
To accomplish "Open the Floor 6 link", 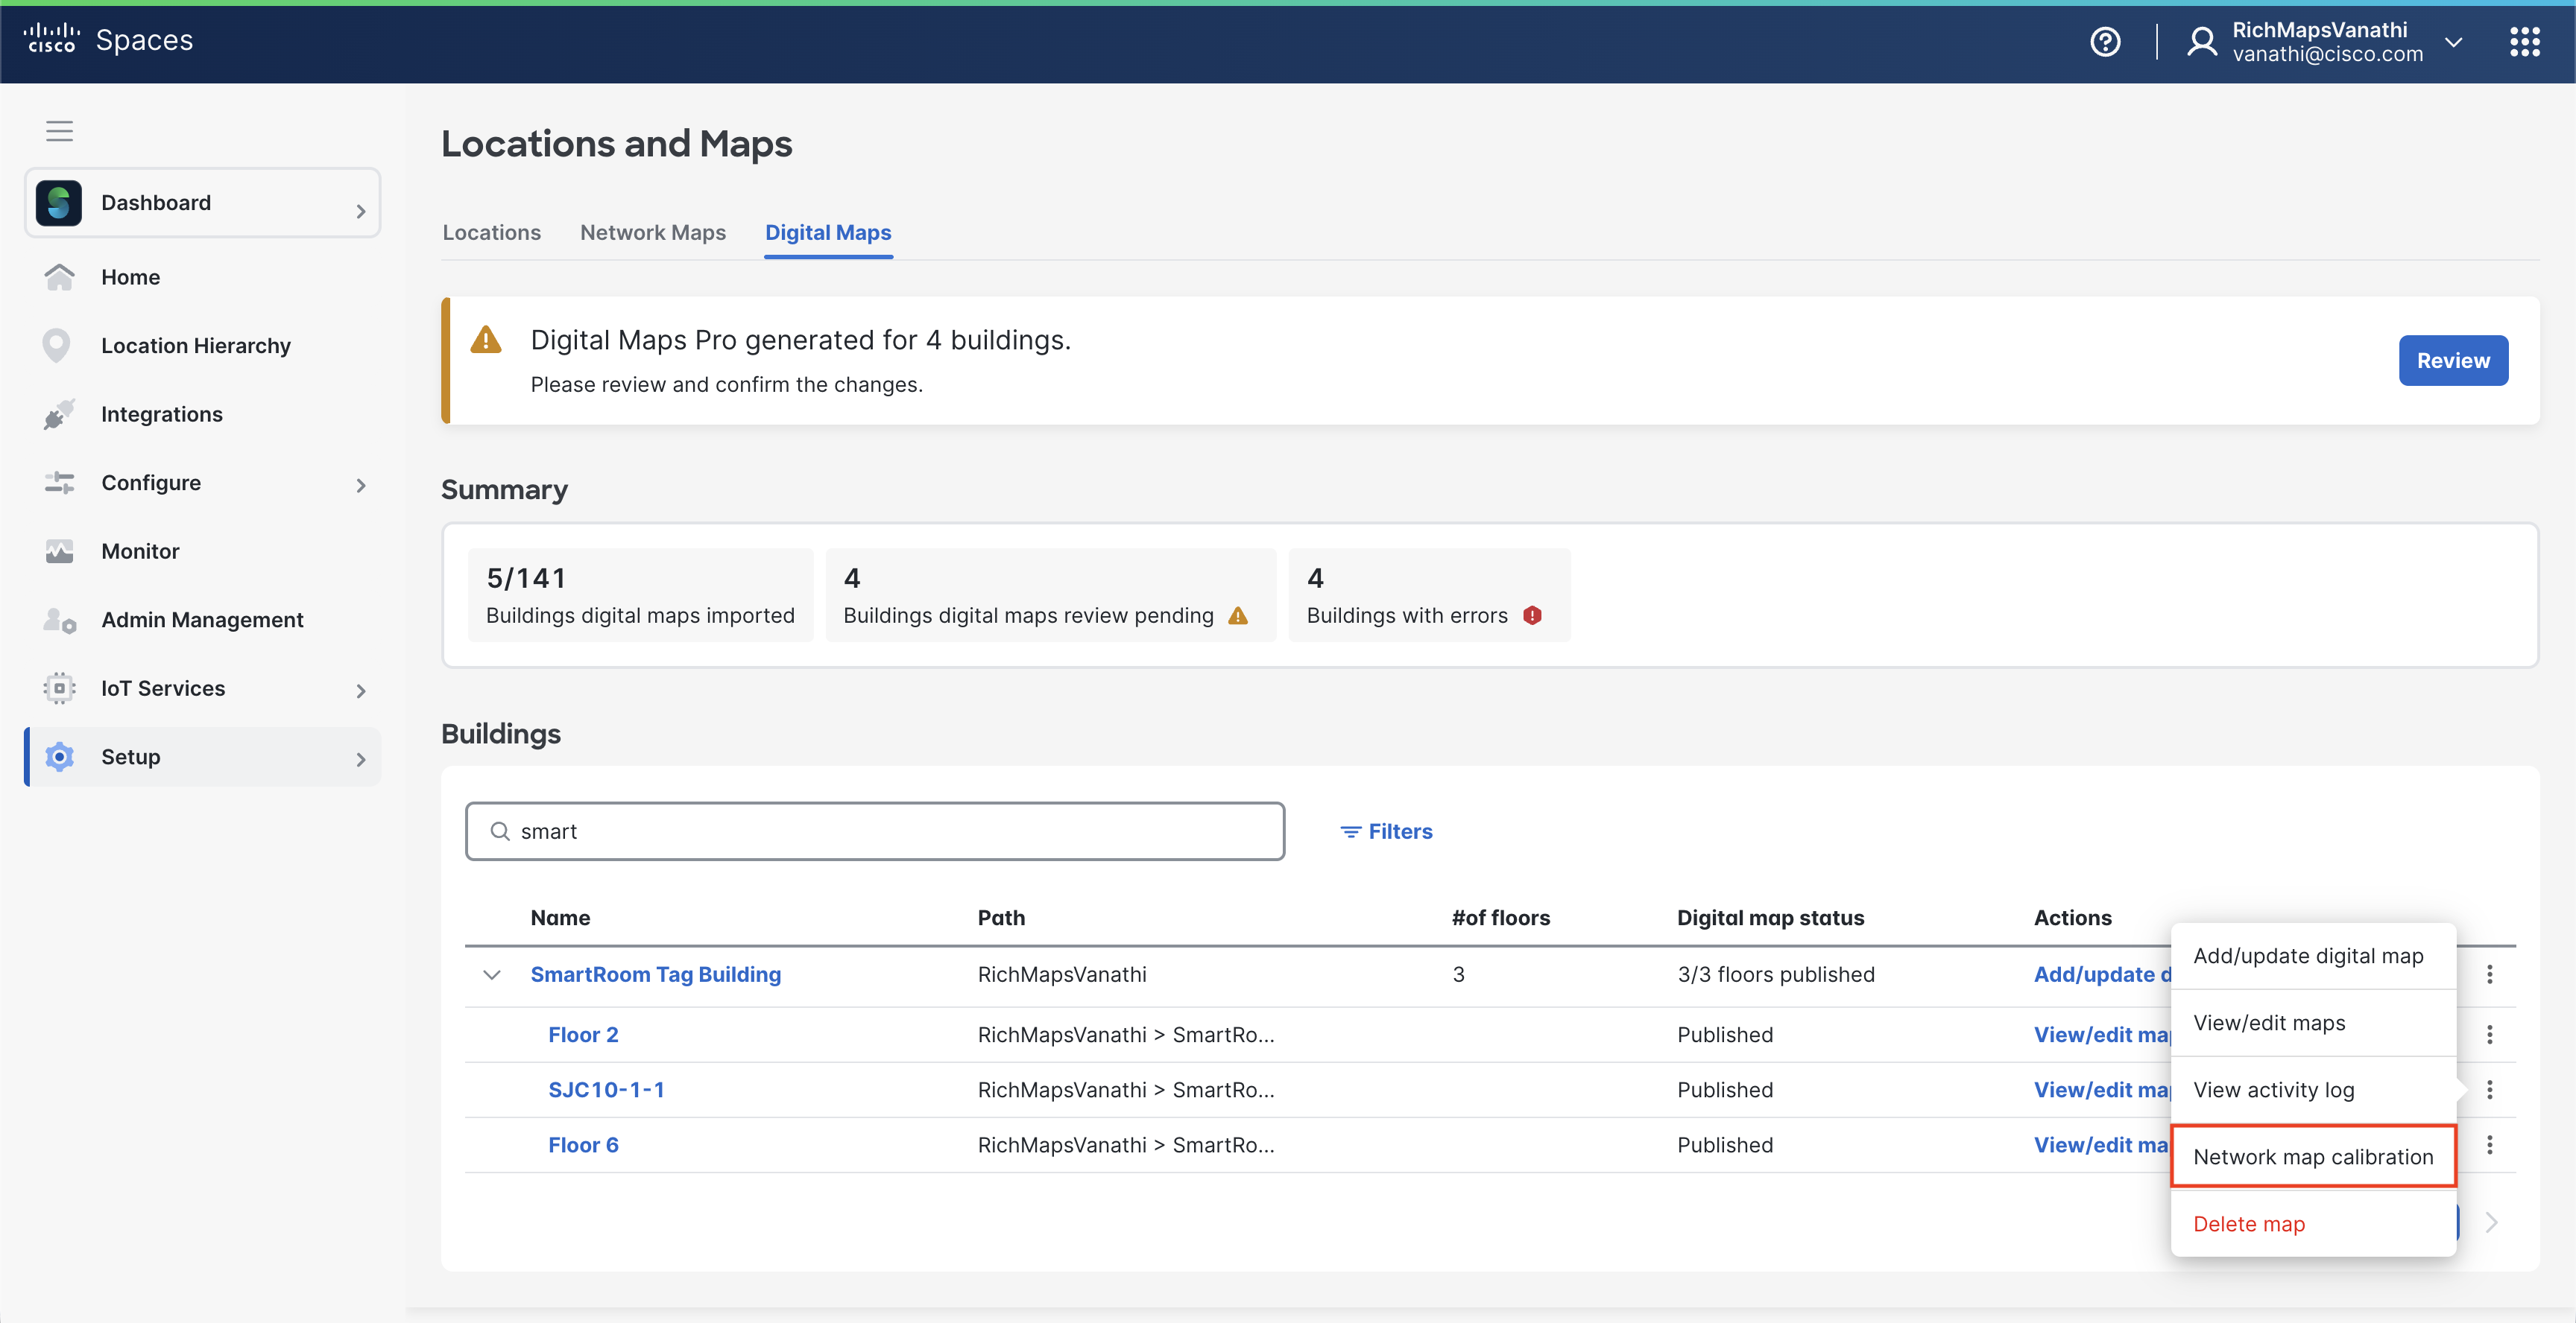I will 583,1145.
